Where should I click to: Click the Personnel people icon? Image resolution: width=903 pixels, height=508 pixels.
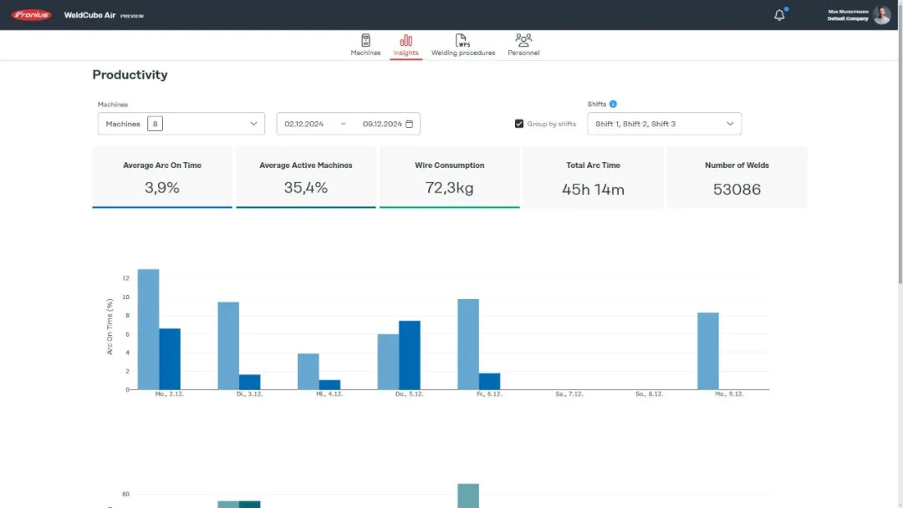pos(523,40)
